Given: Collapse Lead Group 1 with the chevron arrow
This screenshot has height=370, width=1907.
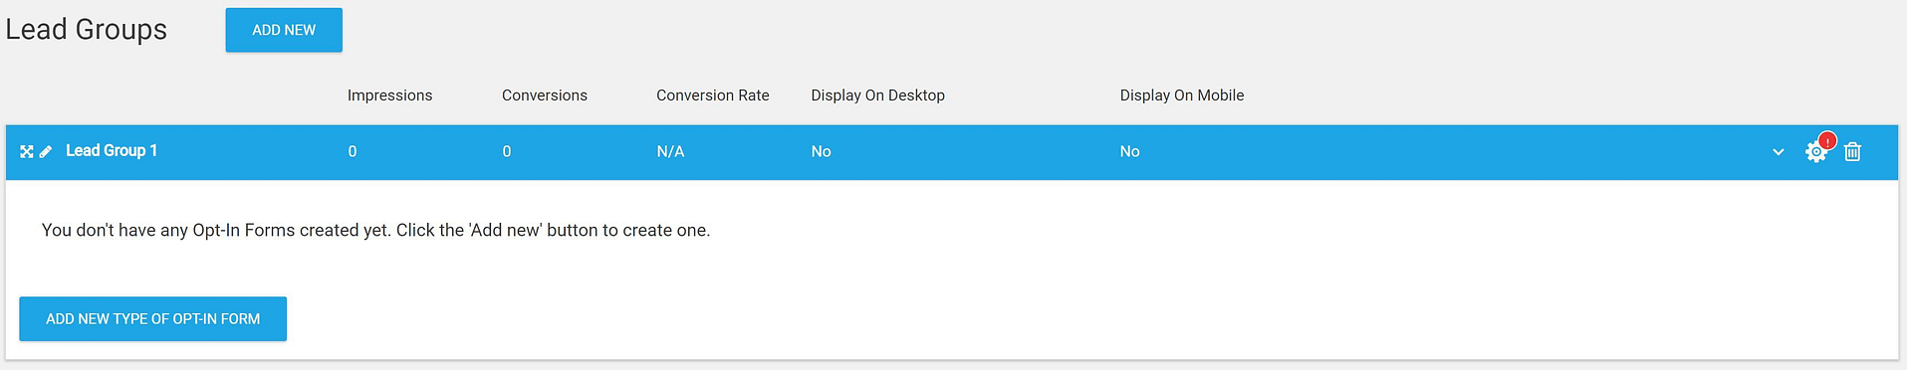Looking at the screenshot, I should 1778,152.
